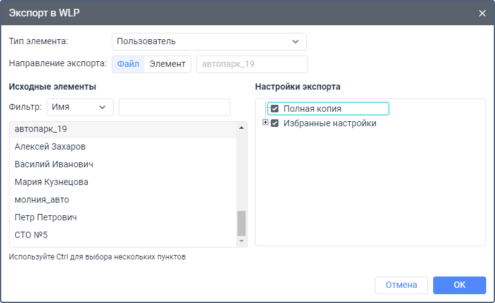Click the list scrollbar up arrow
Screen dimensions: 495x303
point(241,128)
